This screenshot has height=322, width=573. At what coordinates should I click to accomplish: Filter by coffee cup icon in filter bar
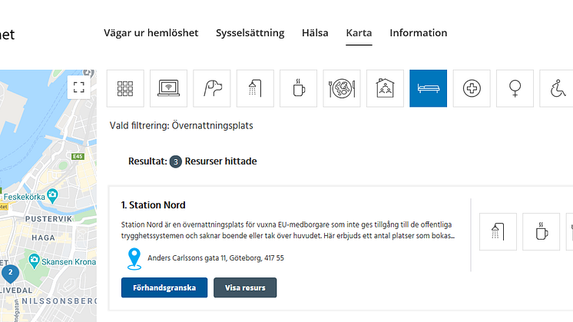click(x=299, y=88)
